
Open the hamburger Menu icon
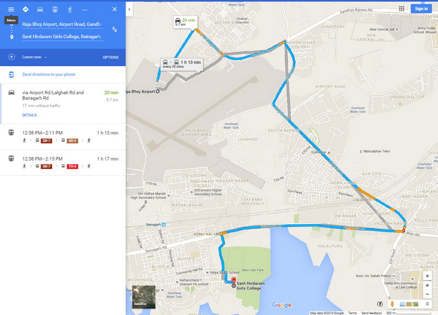point(11,9)
